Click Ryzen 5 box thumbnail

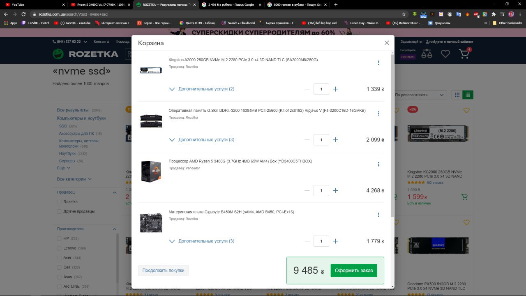[x=151, y=171]
